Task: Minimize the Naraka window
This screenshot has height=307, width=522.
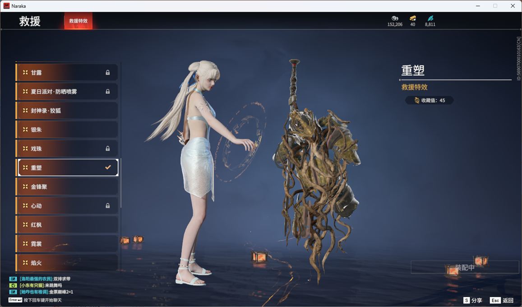Action: click(478, 6)
